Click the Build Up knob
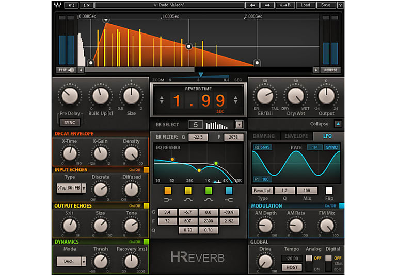 tap(100, 96)
